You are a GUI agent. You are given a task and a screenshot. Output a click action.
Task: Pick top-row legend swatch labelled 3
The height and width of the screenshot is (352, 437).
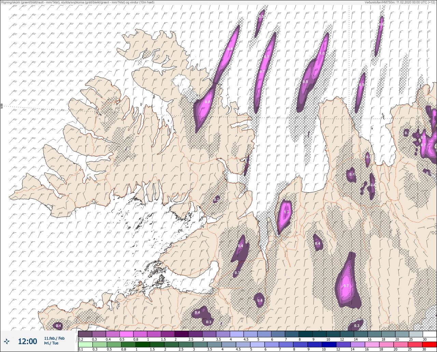pos(209,334)
